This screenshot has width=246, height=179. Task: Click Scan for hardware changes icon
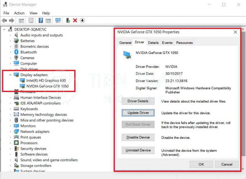pos(58,21)
